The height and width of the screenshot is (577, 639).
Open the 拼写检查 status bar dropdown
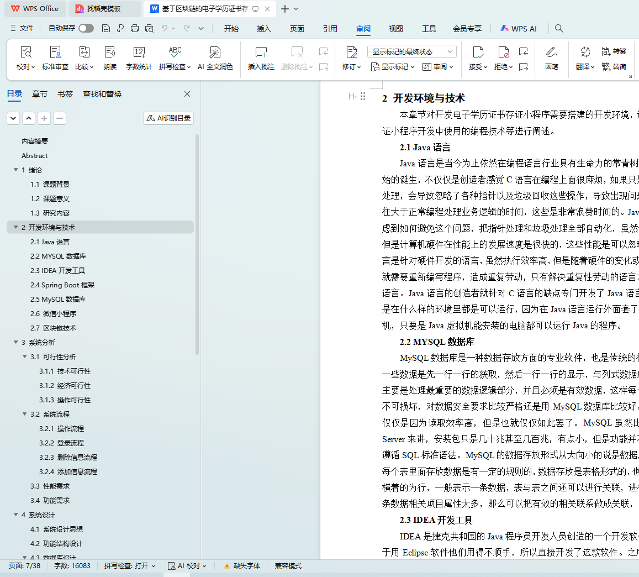(x=130, y=566)
